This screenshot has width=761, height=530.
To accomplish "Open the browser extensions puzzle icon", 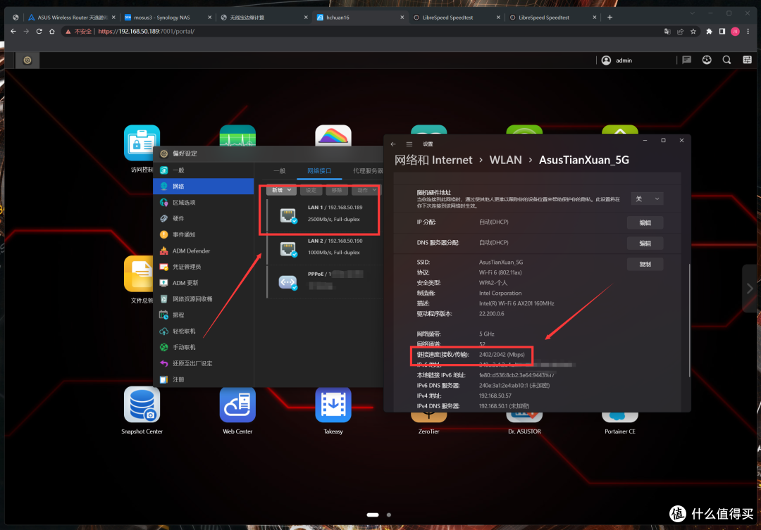I will point(709,31).
